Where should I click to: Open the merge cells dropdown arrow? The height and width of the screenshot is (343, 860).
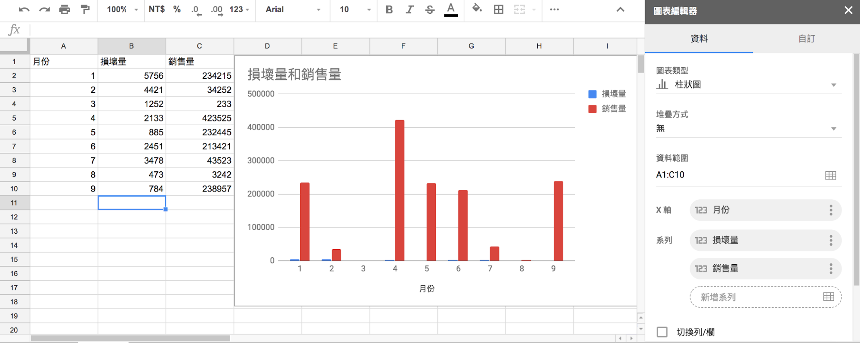(533, 9)
